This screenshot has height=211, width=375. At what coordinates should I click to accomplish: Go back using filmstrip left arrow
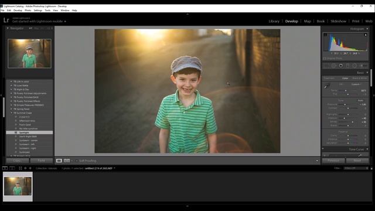pos(25,168)
